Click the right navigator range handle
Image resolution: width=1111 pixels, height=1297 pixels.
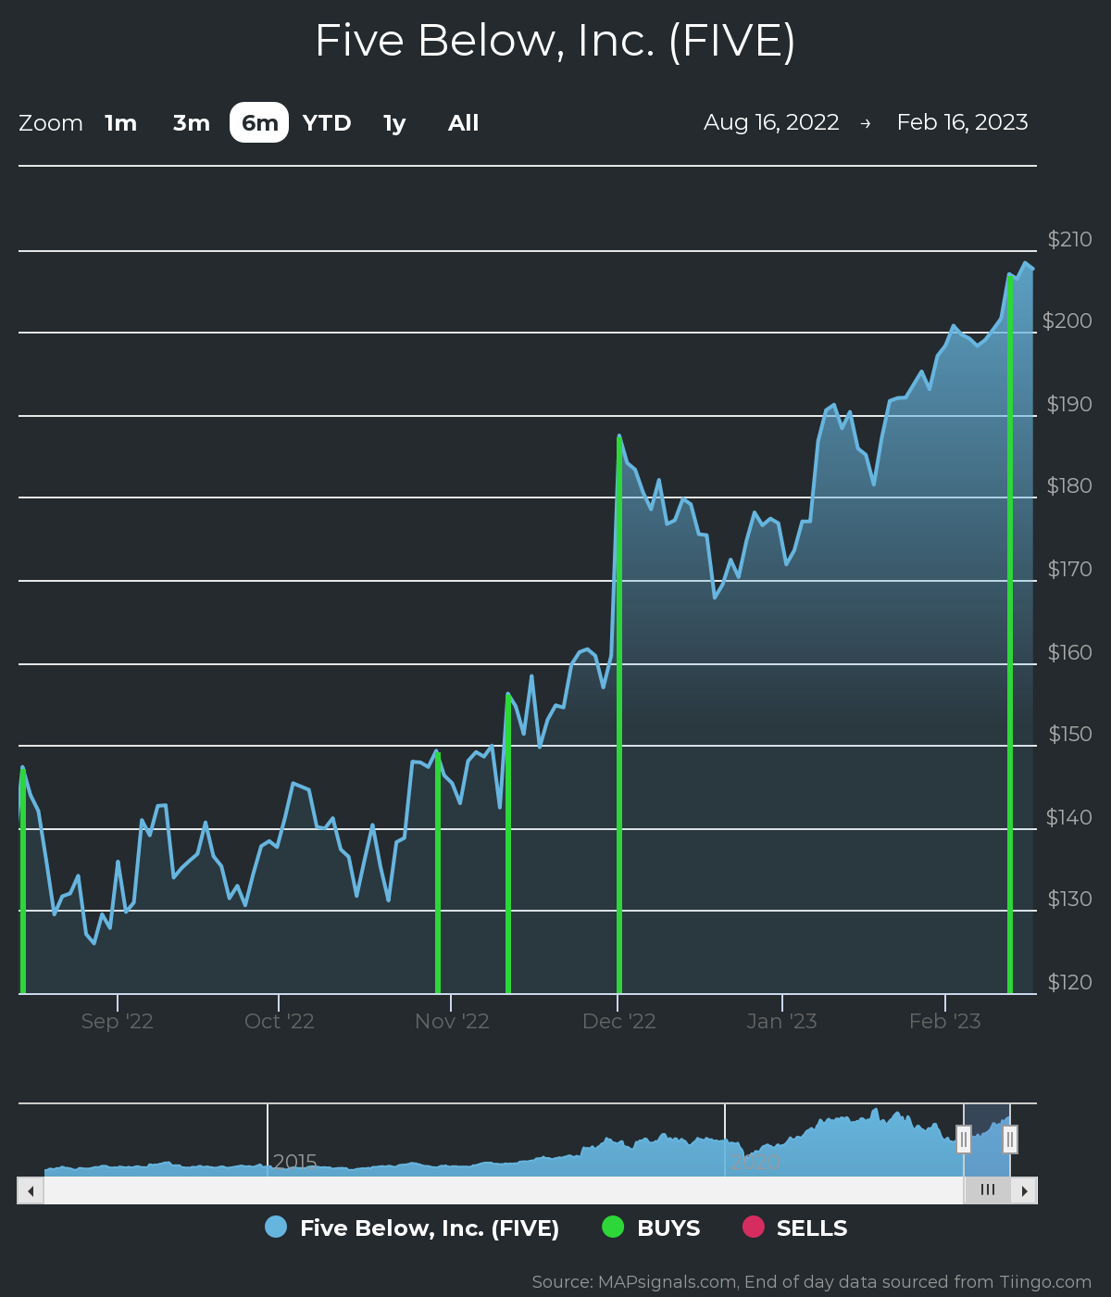(x=1010, y=1140)
